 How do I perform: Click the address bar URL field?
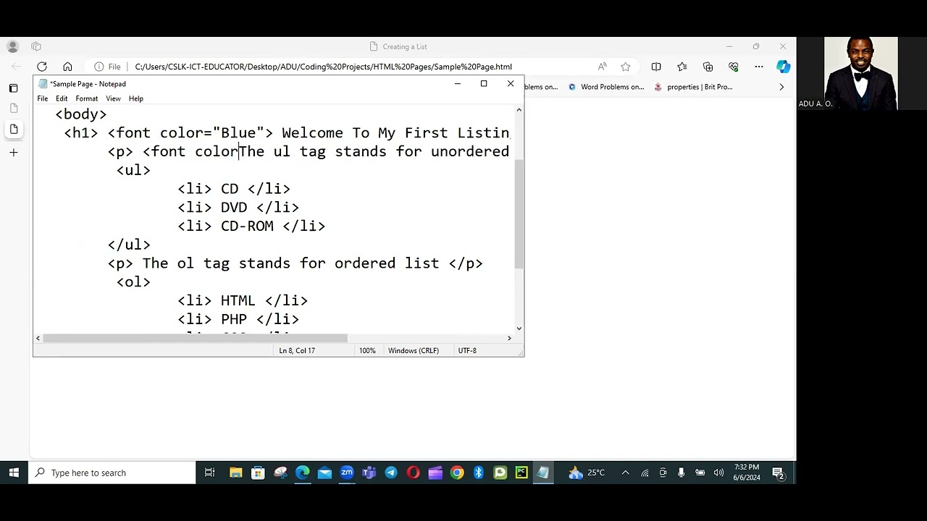323,67
